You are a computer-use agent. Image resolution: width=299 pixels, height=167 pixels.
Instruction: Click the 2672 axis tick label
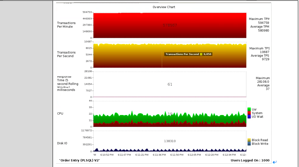[x=89, y=61]
